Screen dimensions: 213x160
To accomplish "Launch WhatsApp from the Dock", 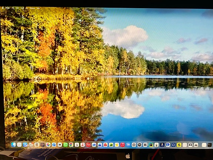I will tap(66, 145).
